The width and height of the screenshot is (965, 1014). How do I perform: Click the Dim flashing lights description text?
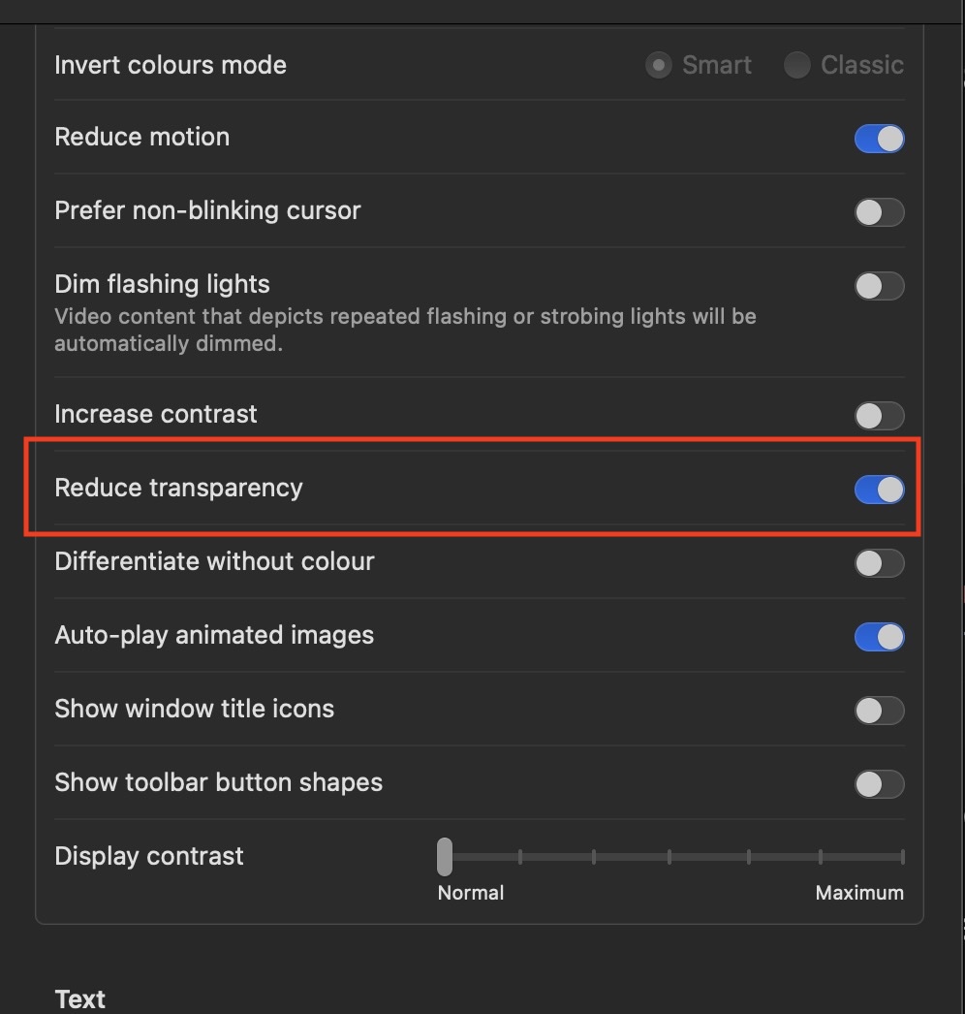click(x=405, y=330)
